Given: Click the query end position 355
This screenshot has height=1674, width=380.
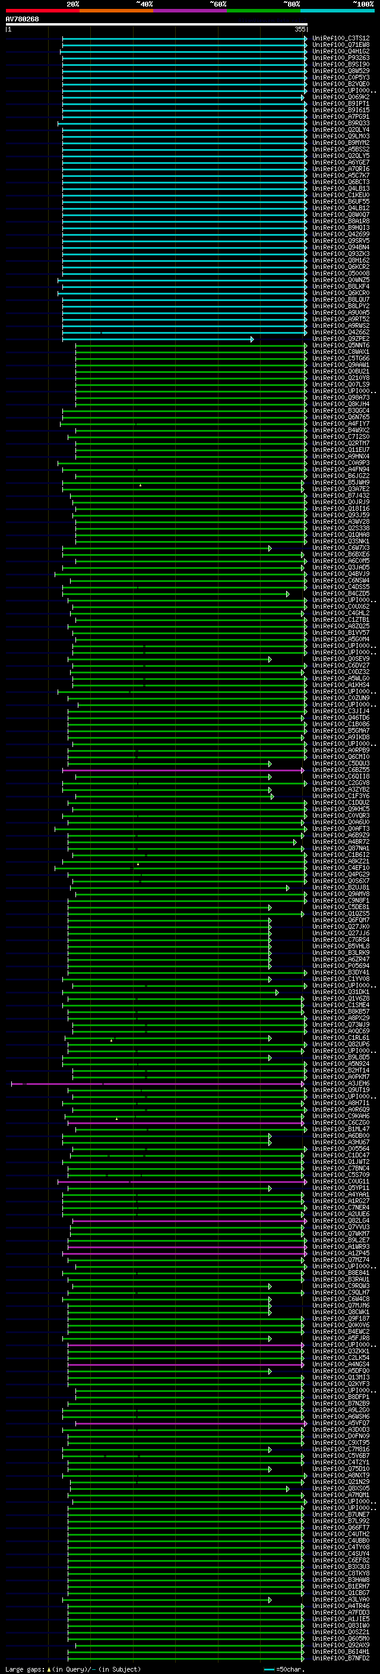Looking at the screenshot, I should [299, 29].
